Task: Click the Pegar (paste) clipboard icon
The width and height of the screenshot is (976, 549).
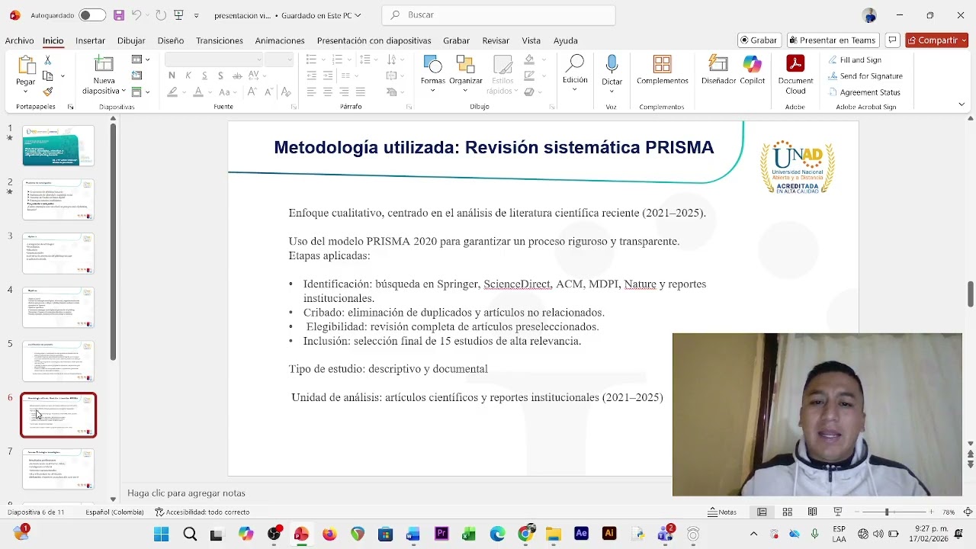Action: [x=26, y=66]
